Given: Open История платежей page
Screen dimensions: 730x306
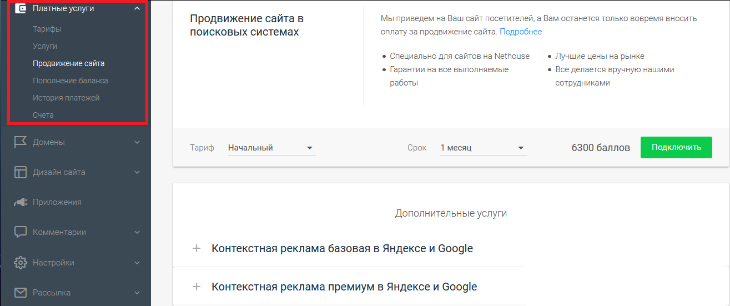Looking at the screenshot, I should coord(66,98).
